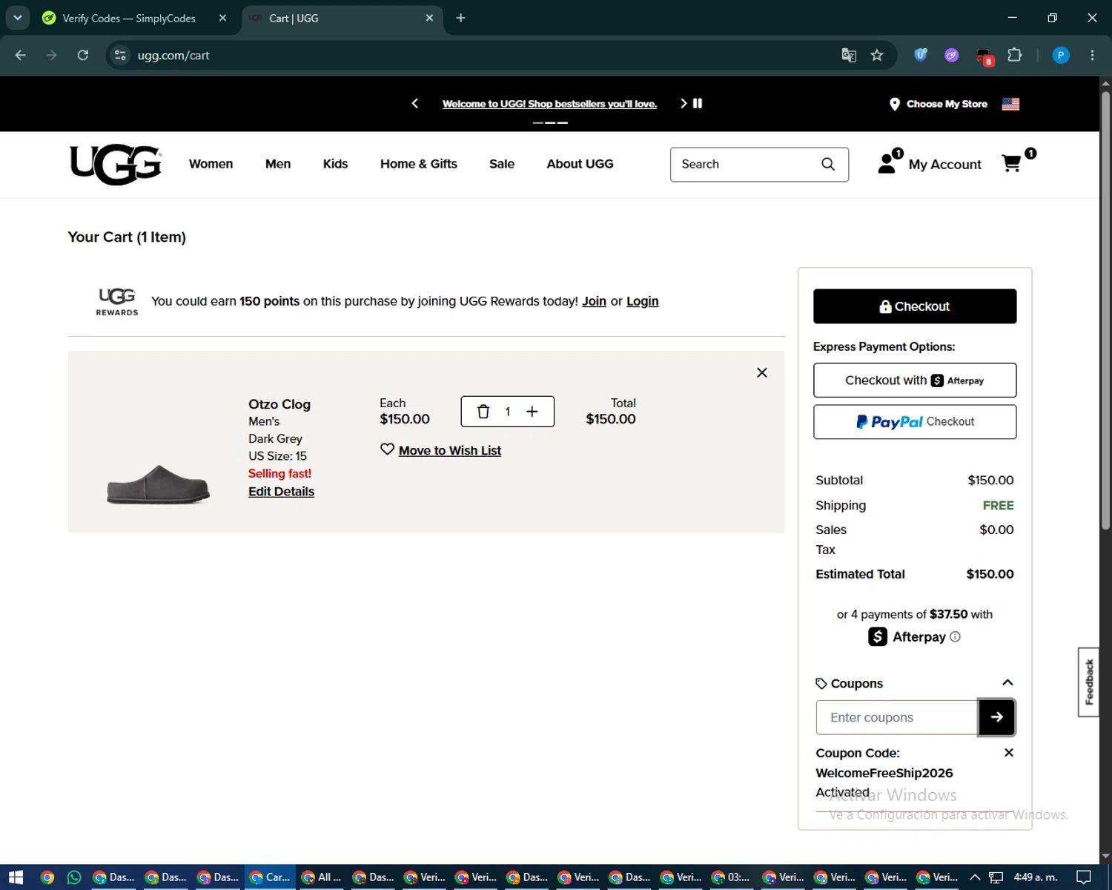This screenshot has height=890, width=1112.
Task: Remove the WelcomeFreeShip2026 coupon with X
Action: tap(1008, 752)
